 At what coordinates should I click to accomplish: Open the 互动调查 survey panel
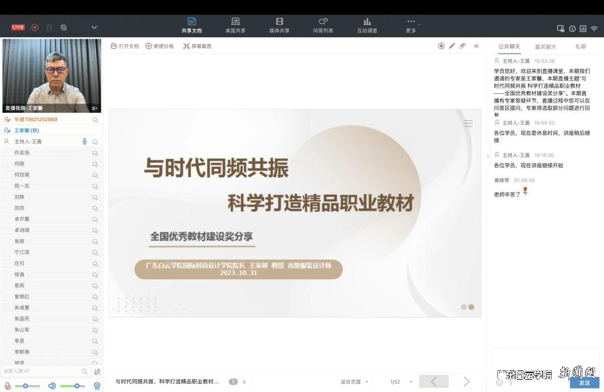[x=368, y=24]
